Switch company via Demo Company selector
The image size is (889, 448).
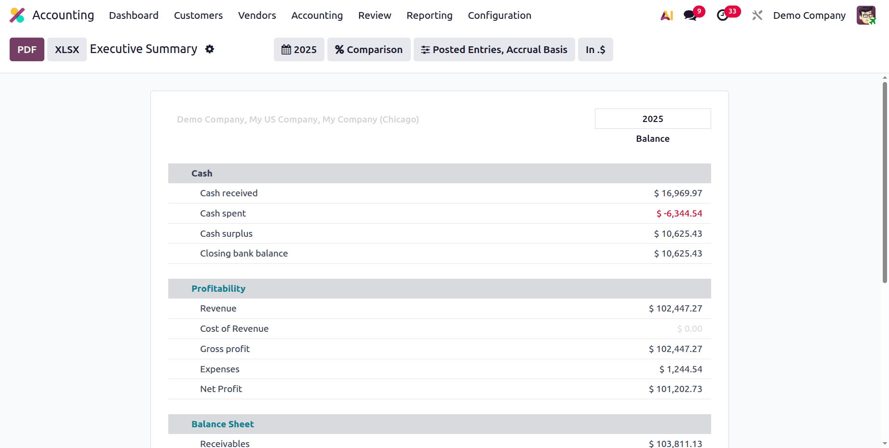coord(809,15)
